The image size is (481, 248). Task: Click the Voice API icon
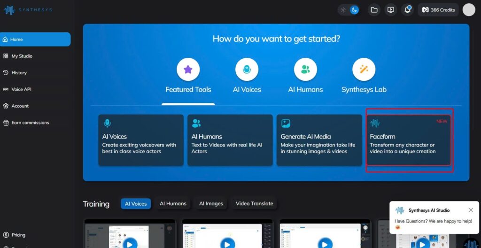6,89
